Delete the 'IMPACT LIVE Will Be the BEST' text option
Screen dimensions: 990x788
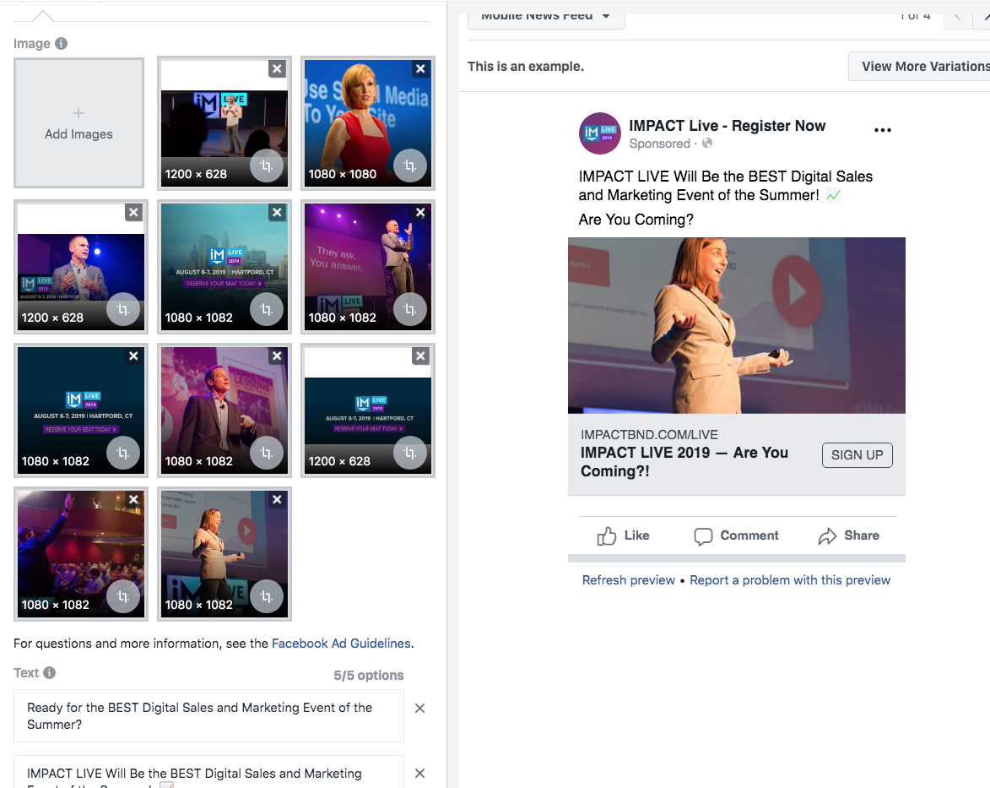(x=419, y=774)
